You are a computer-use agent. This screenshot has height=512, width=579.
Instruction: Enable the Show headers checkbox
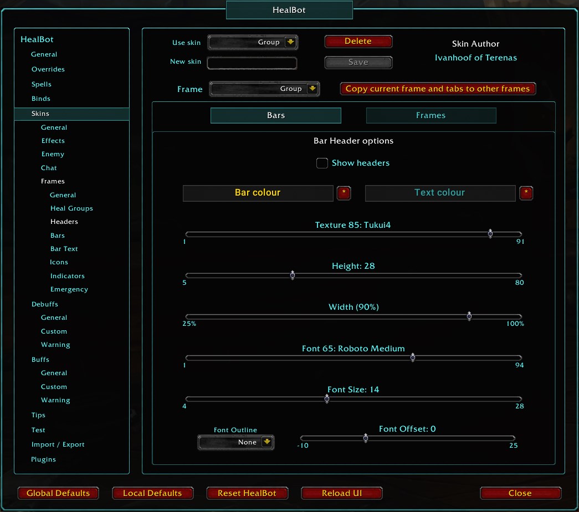point(322,163)
